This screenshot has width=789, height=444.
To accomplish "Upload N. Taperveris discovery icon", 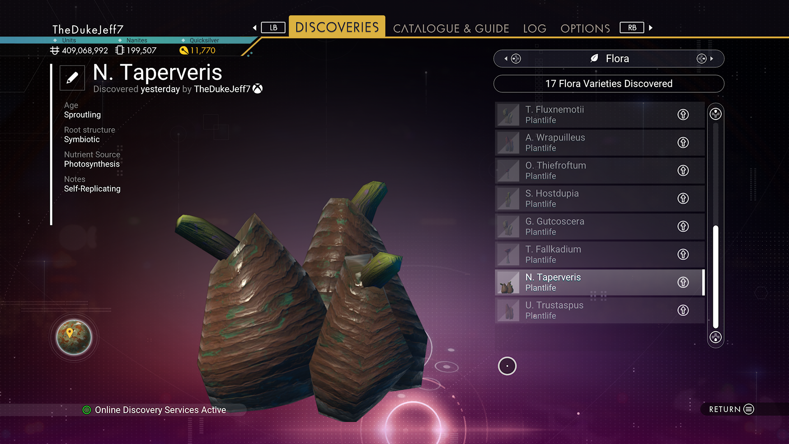I will [683, 282].
